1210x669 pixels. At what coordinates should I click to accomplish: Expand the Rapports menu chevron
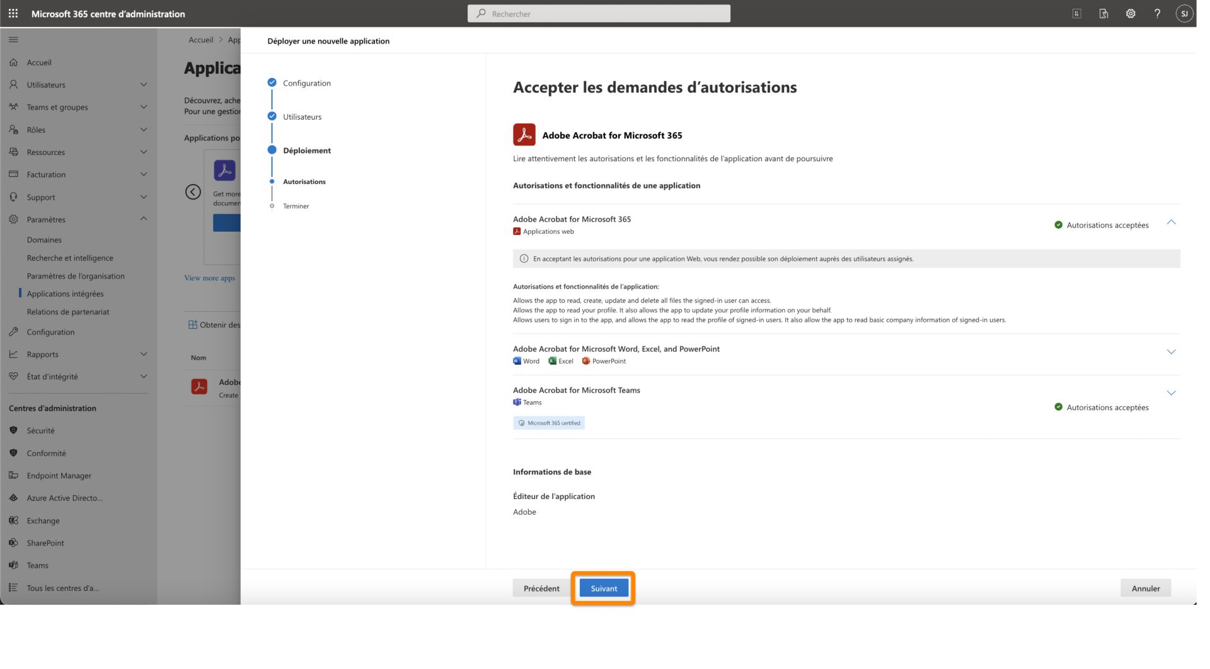144,354
